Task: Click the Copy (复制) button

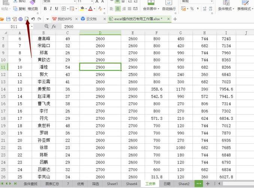Action: click(19, 9)
